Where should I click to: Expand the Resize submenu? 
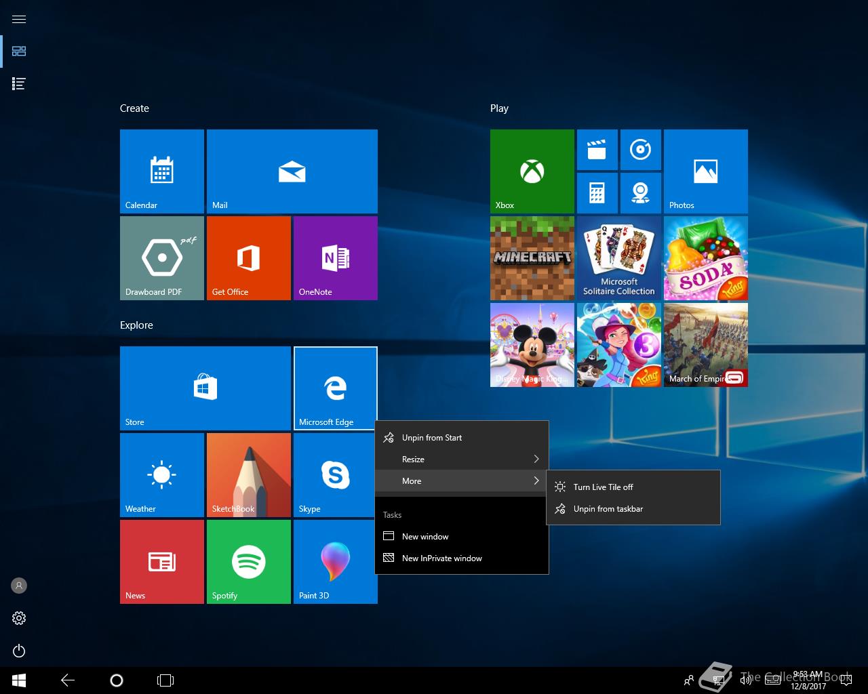[462, 460]
